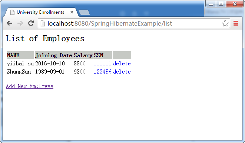The image size is (245, 143).
Task: Click the page icon in address bar
Action: [43, 23]
